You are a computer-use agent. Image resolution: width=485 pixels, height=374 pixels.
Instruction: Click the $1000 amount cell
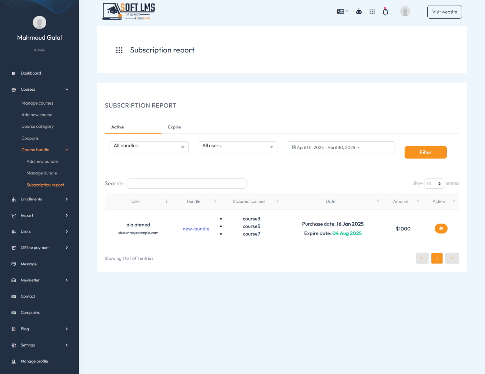403,229
